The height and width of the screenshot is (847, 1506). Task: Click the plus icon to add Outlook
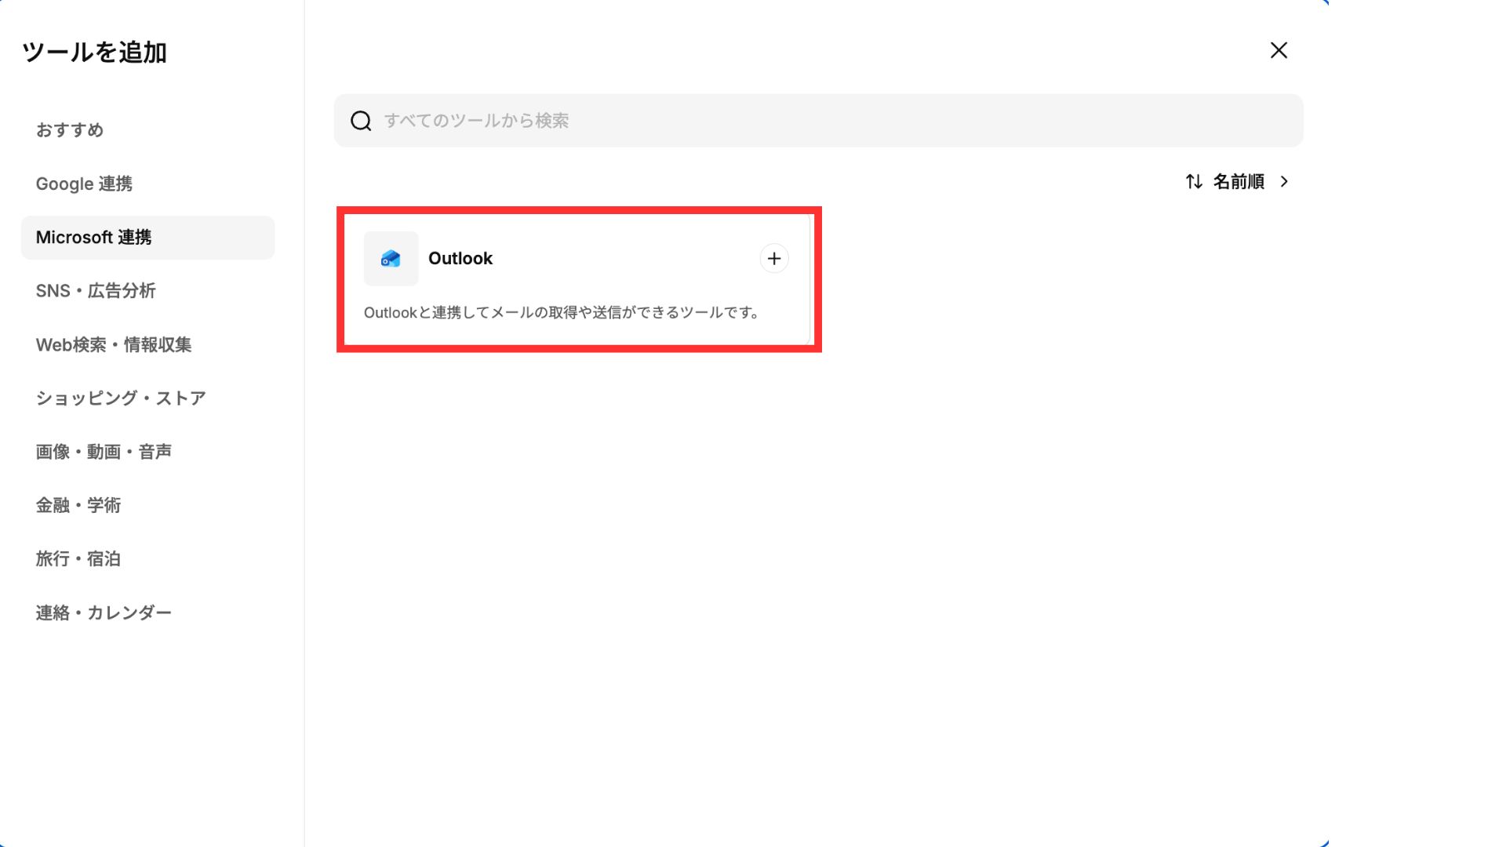[x=773, y=258]
